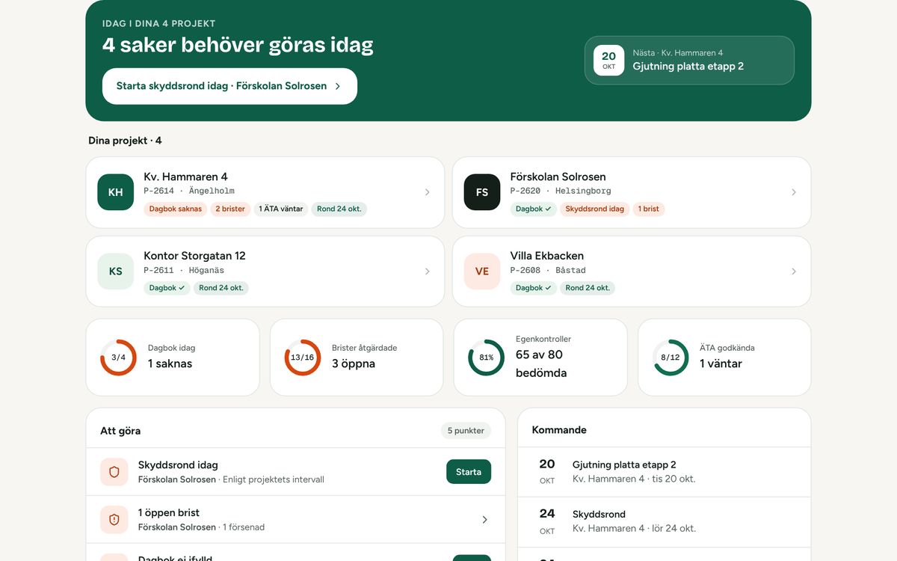Click the 'Dina projekt · 4' heading

pyautogui.click(x=125, y=141)
